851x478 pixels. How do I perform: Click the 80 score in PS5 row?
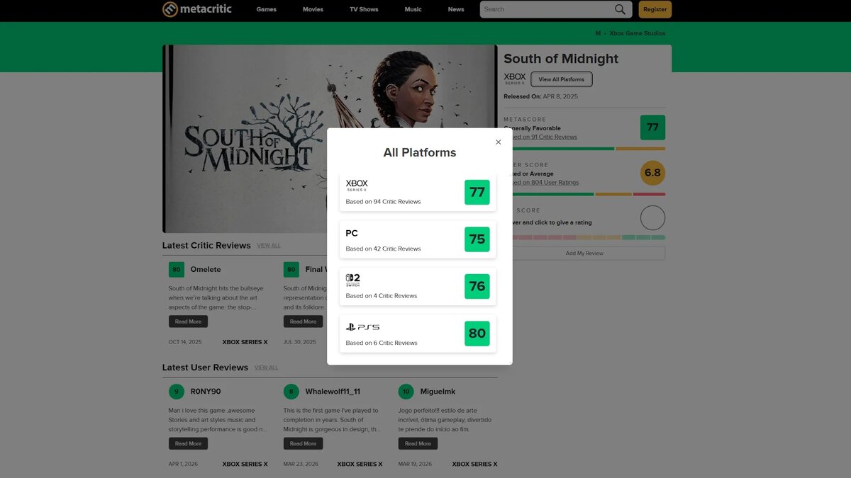coord(477,334)
